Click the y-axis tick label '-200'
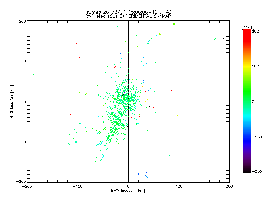 [21, 181]
